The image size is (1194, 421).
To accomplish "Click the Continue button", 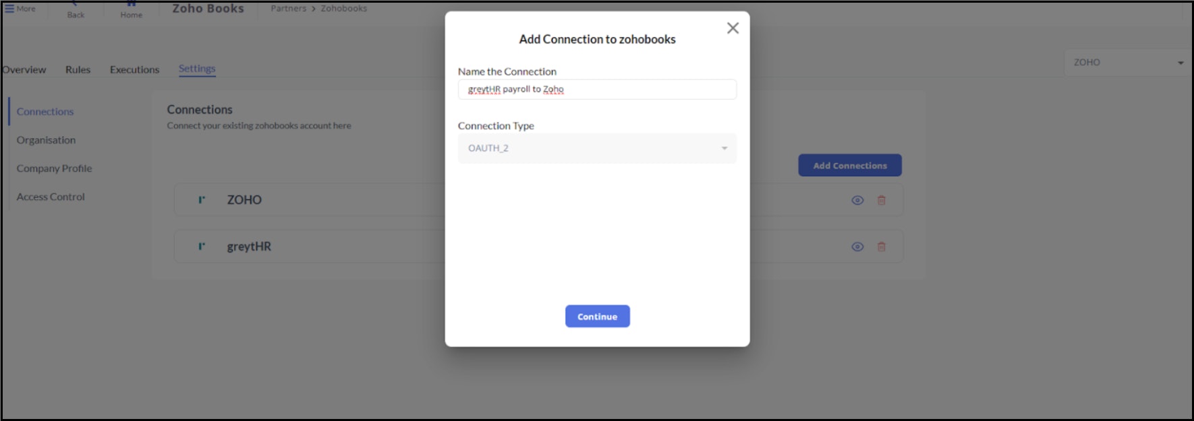I will (597, 317).
